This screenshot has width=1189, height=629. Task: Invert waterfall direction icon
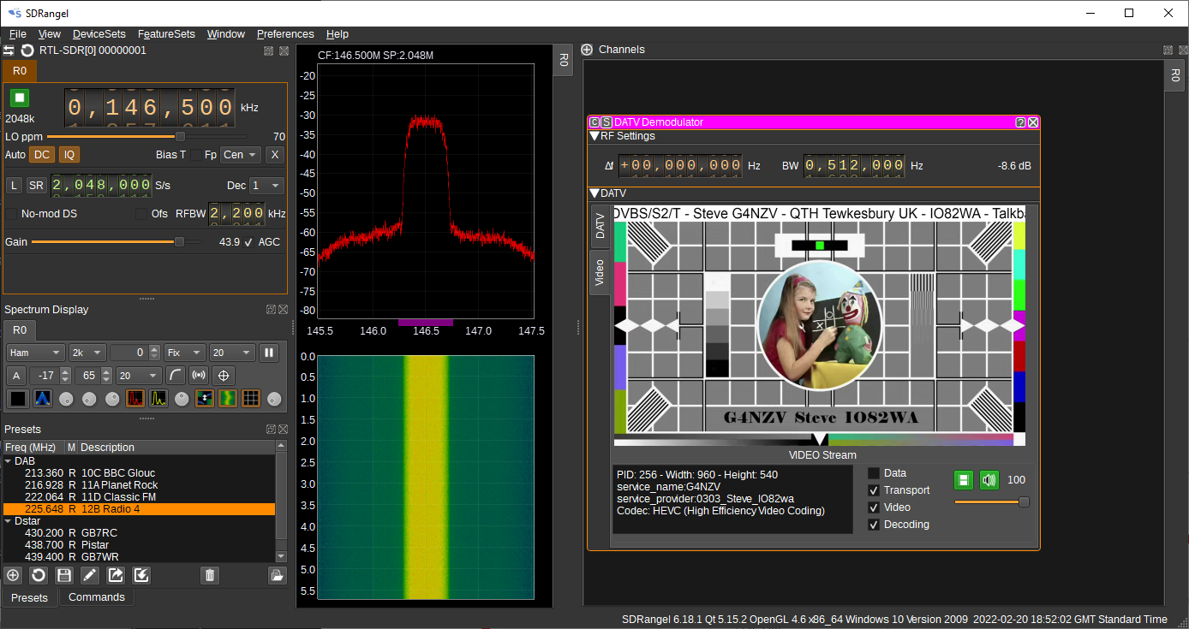(205, 398)
